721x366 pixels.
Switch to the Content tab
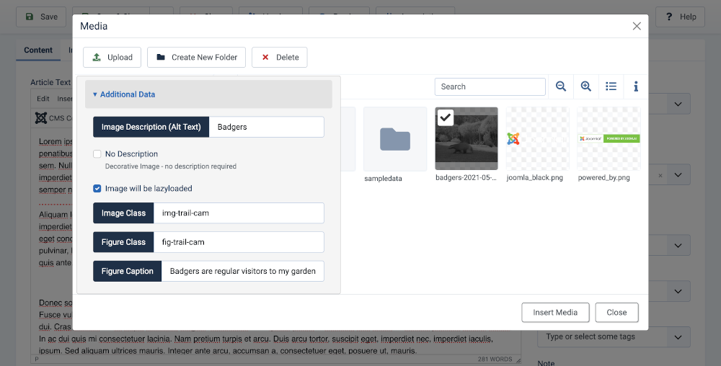coord(38,50)
